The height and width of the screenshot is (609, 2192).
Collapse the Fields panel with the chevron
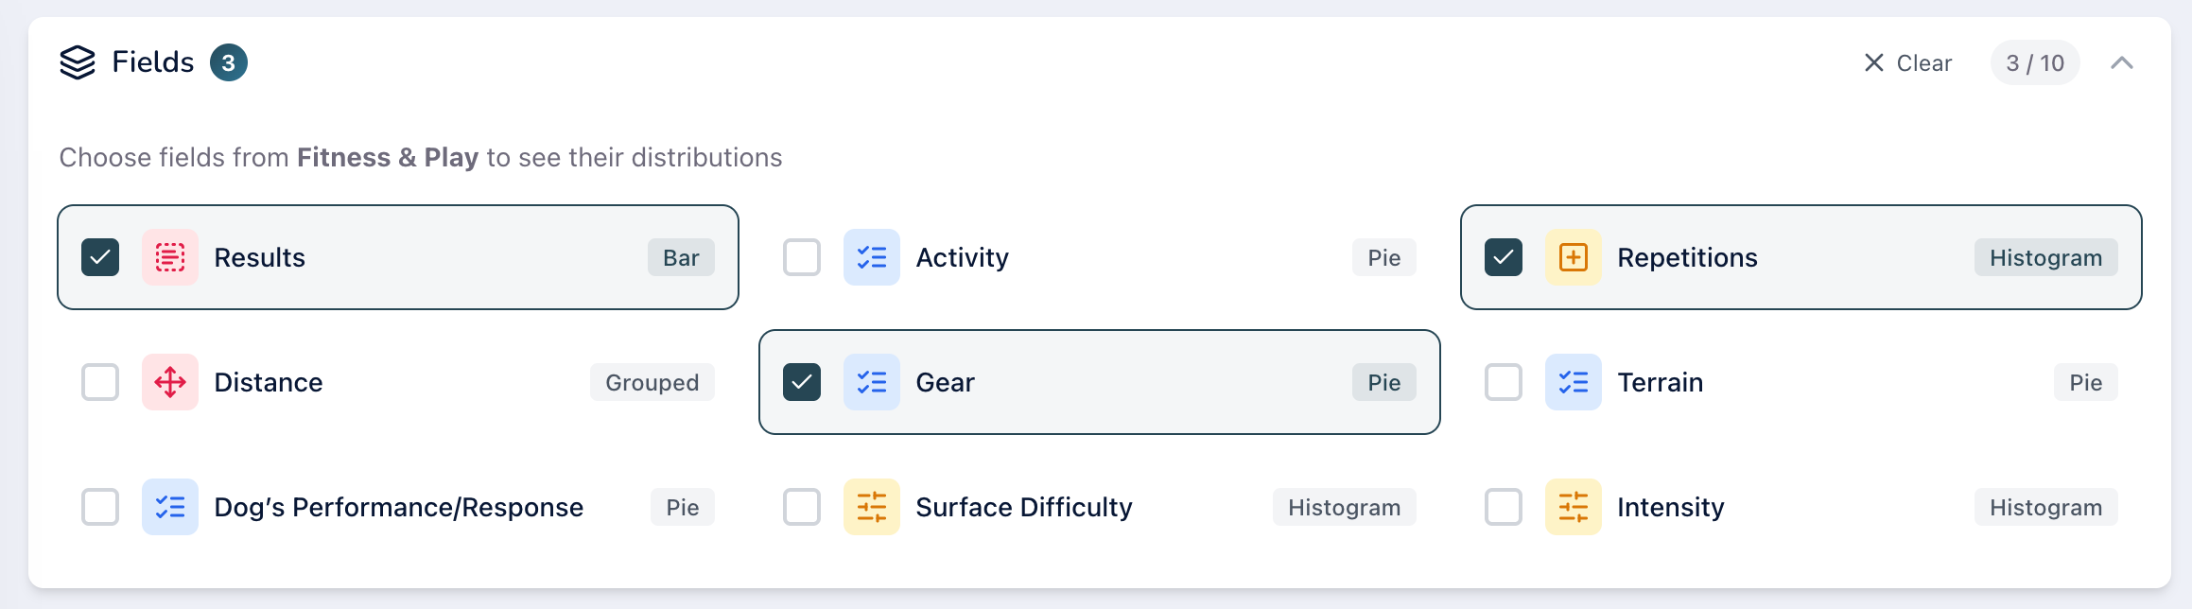click(x=2122, y=62)
